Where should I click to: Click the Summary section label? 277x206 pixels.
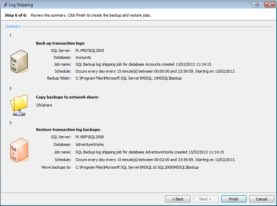(13, 26)
